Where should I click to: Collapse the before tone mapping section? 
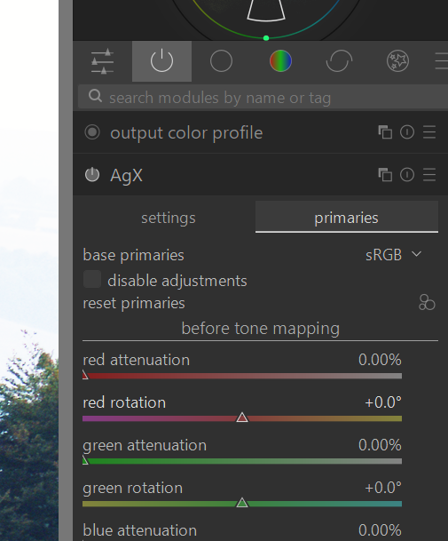pos(261,329)
